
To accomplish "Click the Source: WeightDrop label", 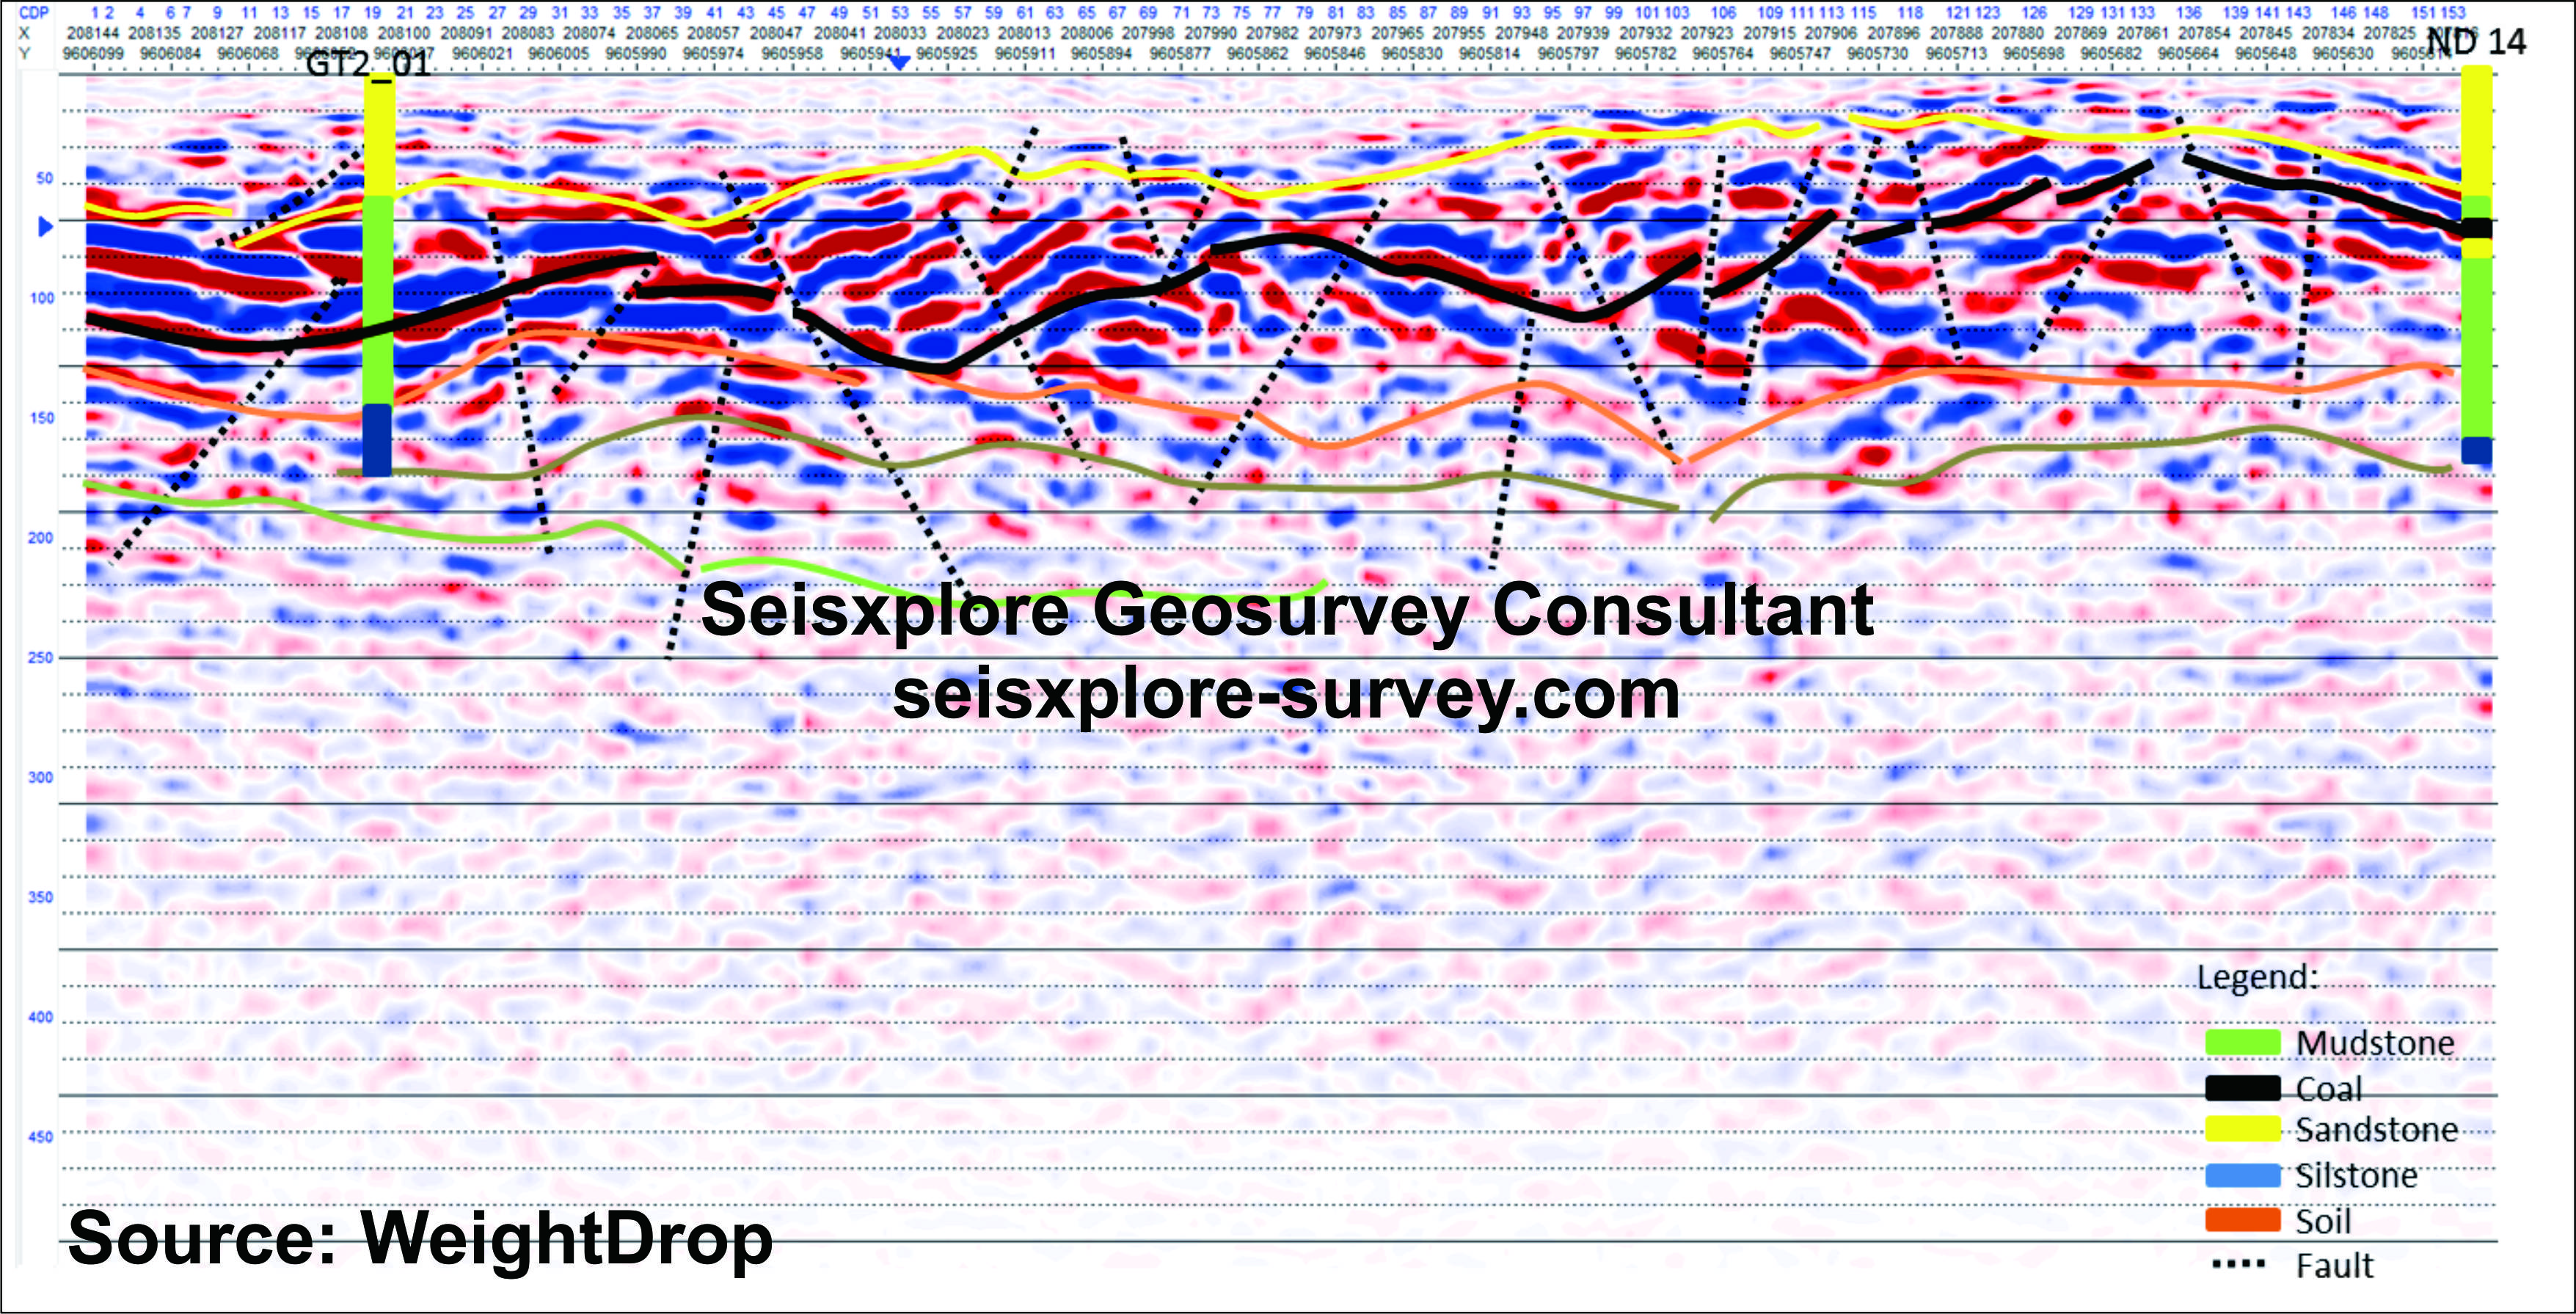I will (420, 1238).
